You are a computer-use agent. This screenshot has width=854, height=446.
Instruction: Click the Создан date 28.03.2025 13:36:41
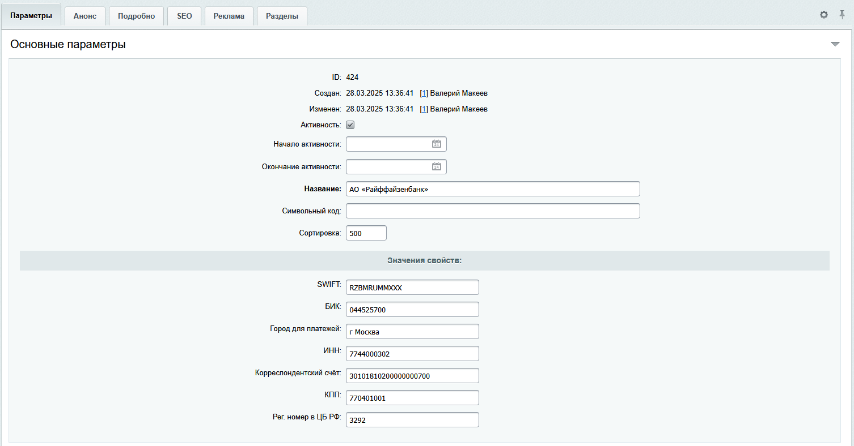coord(380,93)
